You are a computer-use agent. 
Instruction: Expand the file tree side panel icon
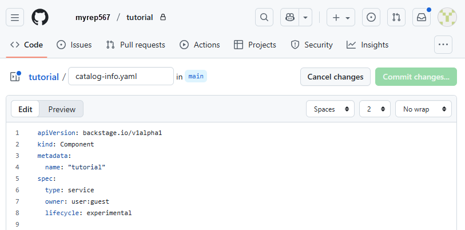click(15, 77)
